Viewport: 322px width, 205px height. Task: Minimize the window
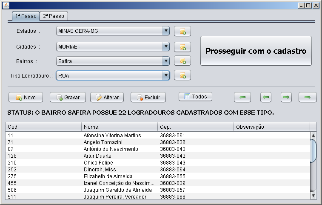(x=301, y=6)
